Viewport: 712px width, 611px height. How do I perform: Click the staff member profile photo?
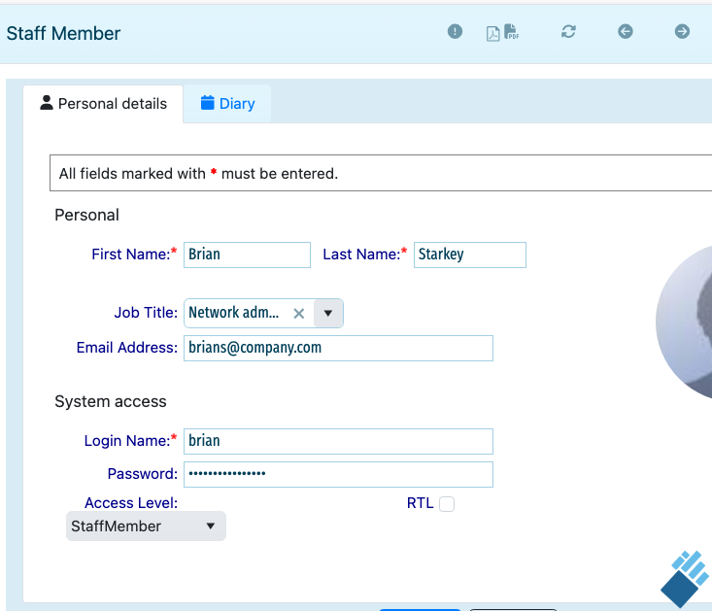point(684,322)
